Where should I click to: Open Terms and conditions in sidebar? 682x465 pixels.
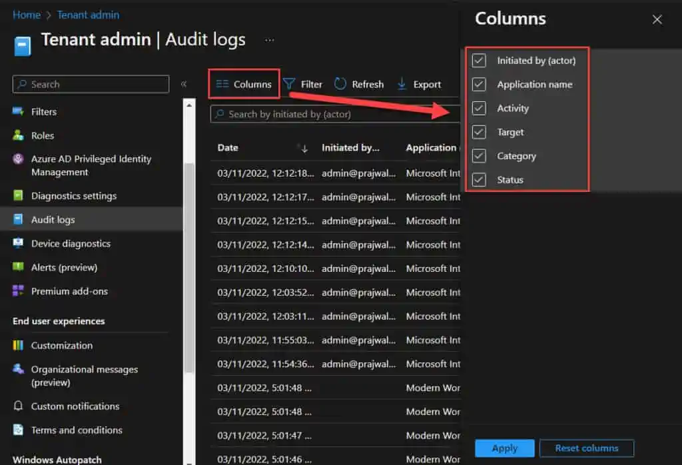pos(77,430)
